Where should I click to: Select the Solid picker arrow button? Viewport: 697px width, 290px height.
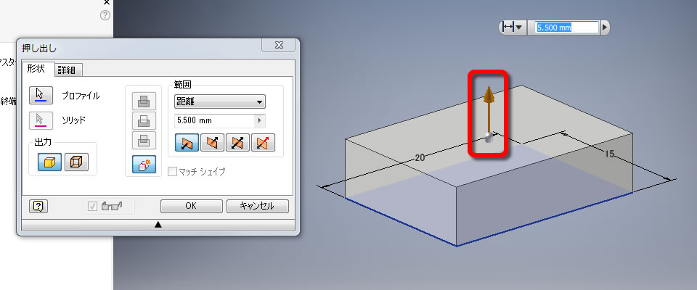point(41,121)
